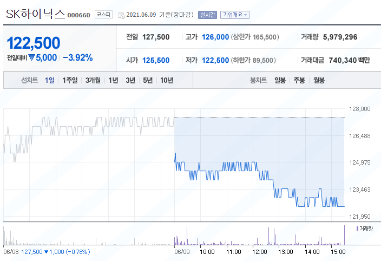Click the current price 122,500

click(x=34, y=43)
